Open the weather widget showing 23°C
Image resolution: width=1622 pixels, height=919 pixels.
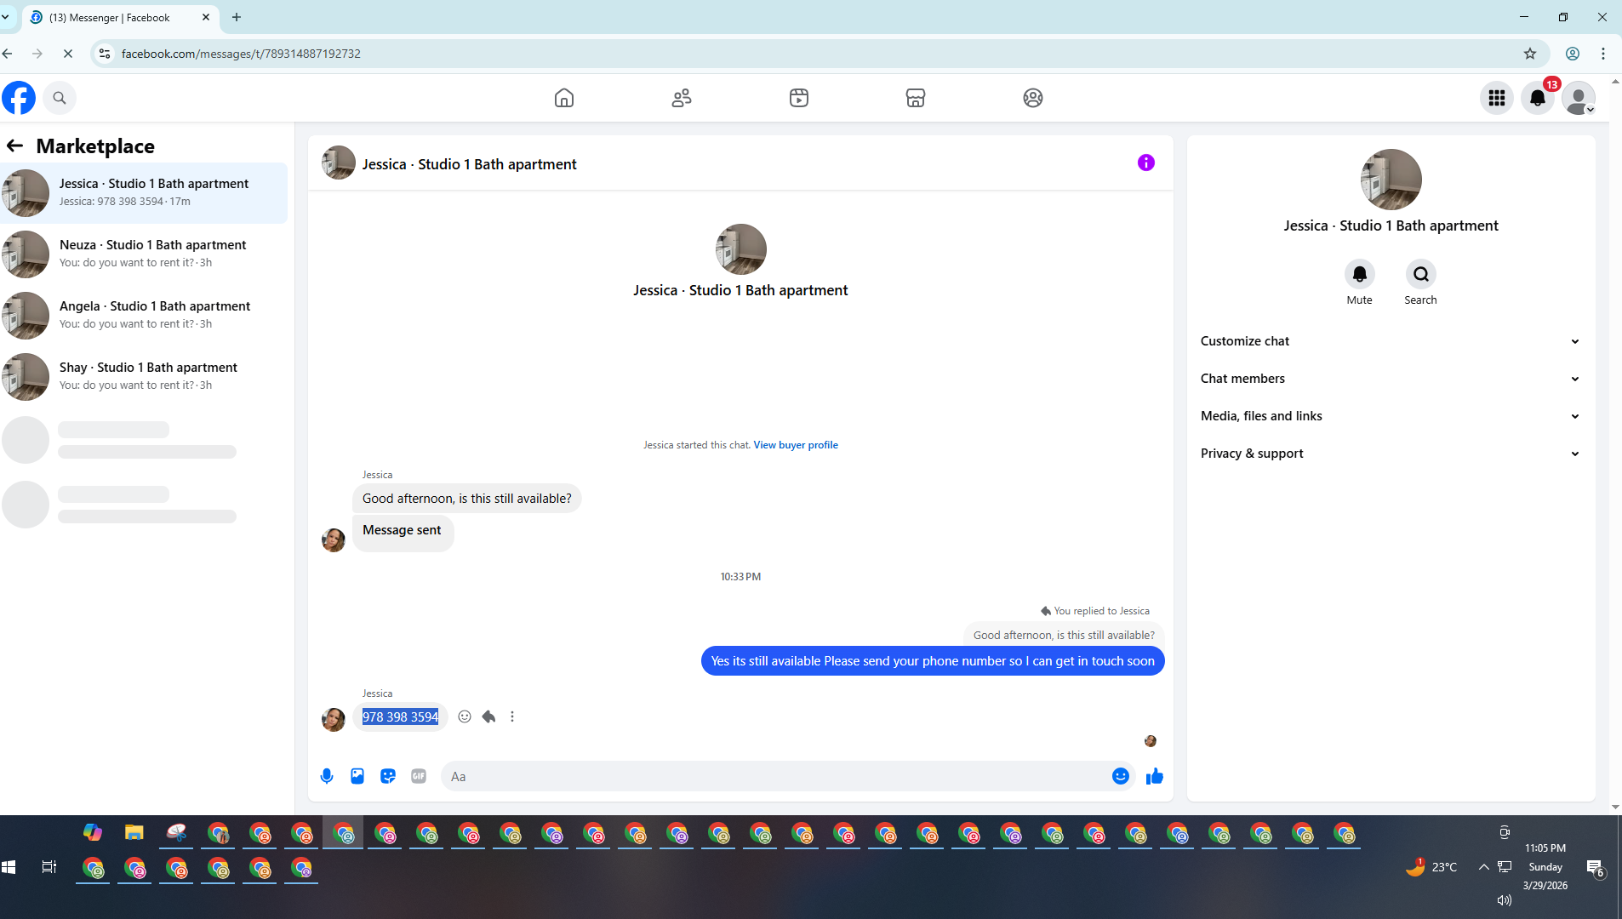(x=1431, y=867)
